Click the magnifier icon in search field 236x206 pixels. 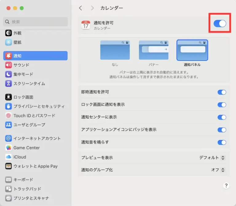[7, 22]
